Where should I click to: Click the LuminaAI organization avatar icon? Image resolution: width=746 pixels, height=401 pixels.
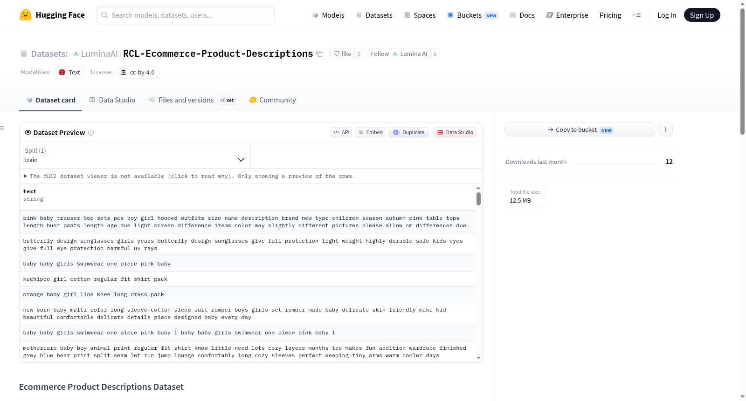coord(76,54)
